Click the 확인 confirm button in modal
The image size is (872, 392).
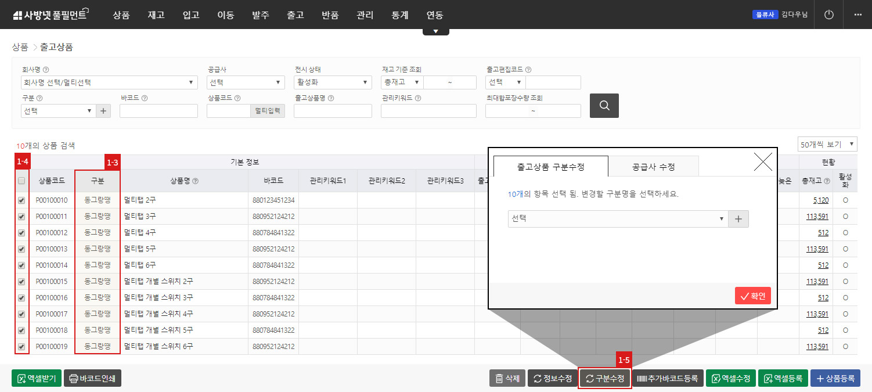click(x=752, y=295)
